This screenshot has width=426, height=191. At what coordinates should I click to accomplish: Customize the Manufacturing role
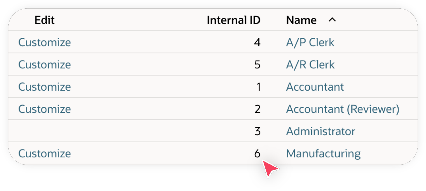(45, 153)
